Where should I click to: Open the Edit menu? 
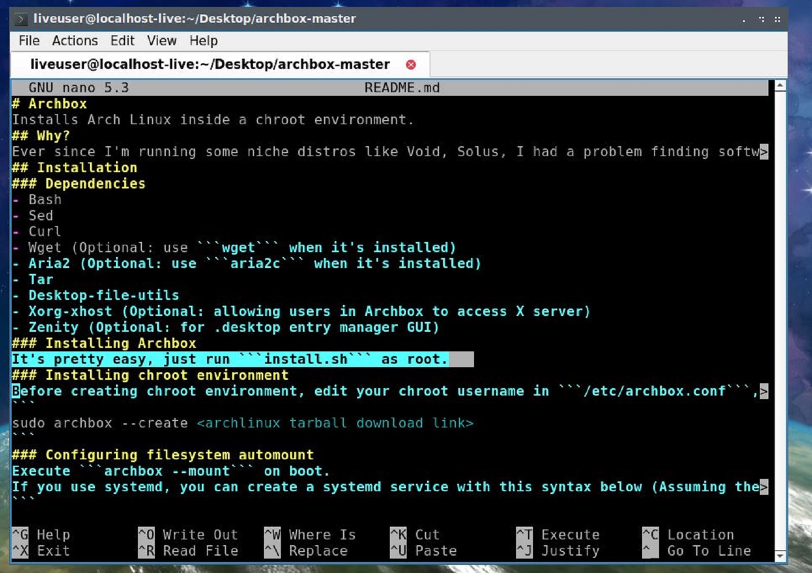click(x=122, y=41)
